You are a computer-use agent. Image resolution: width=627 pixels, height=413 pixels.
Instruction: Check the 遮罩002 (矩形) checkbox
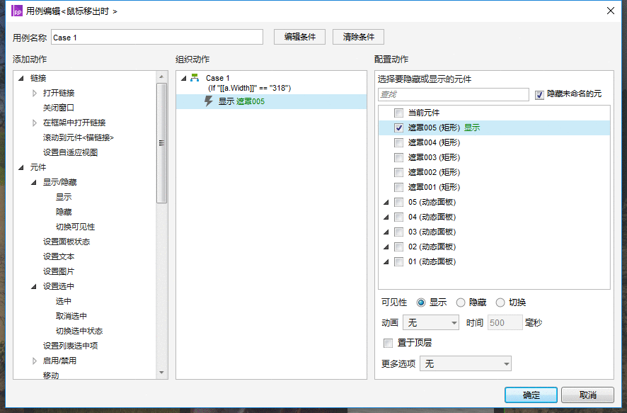(398, 172)
